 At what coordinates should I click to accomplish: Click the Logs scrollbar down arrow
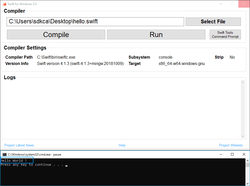pyautogui.click(x=243, y=136)
